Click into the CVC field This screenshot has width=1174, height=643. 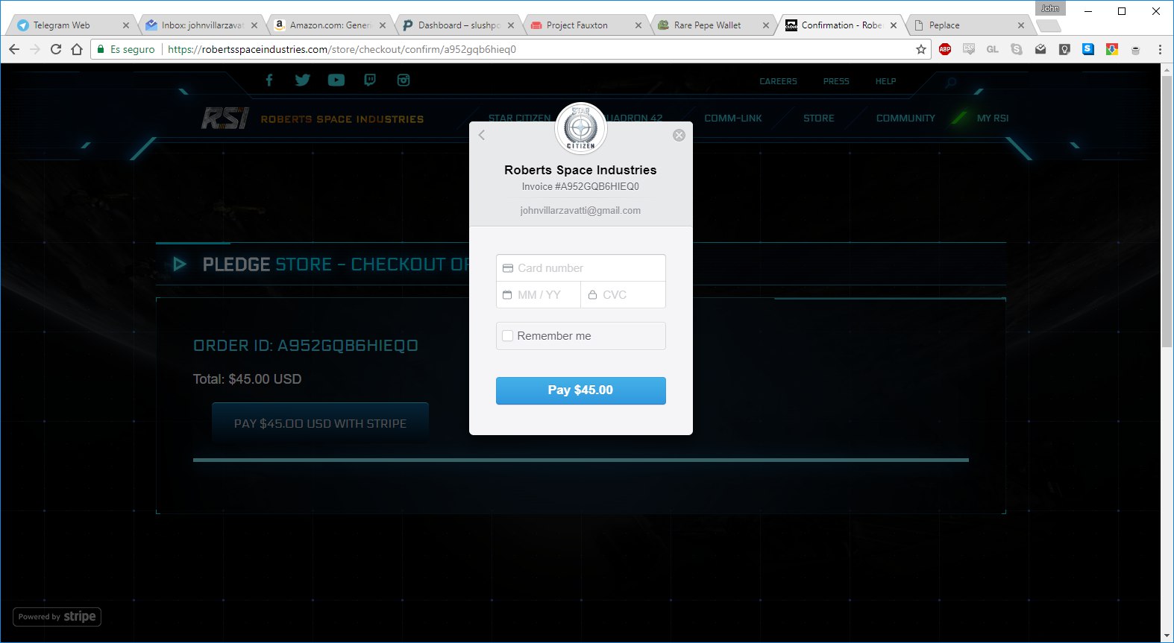(624, 295)
